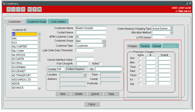Select customer ACCROL in list
This screenshot has width=195, height=112.
(x=25, y=63)
